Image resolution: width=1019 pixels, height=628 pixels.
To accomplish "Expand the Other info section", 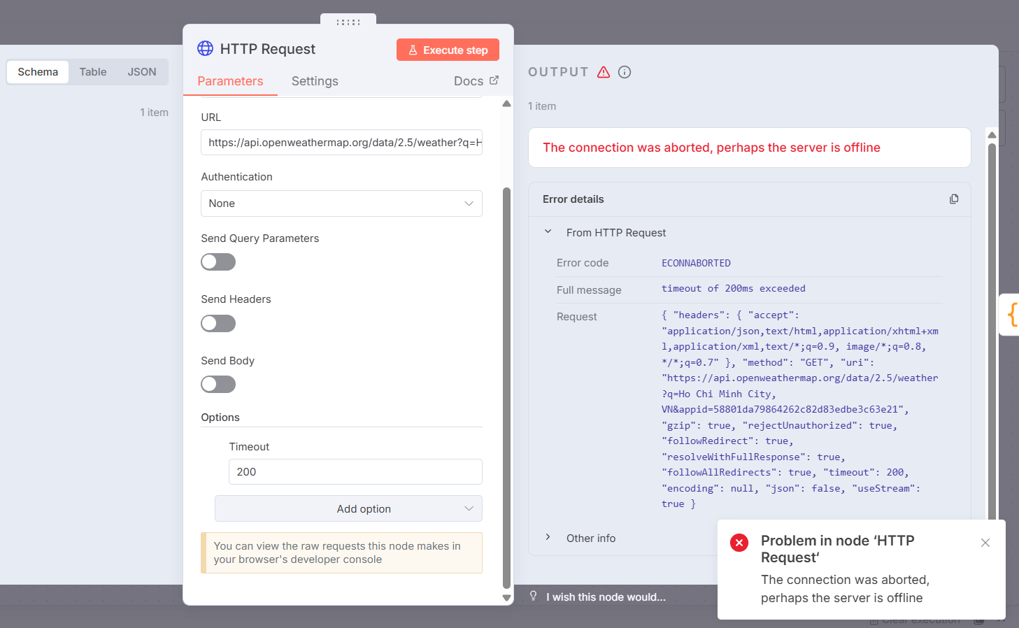I will [x=548, y=537].
